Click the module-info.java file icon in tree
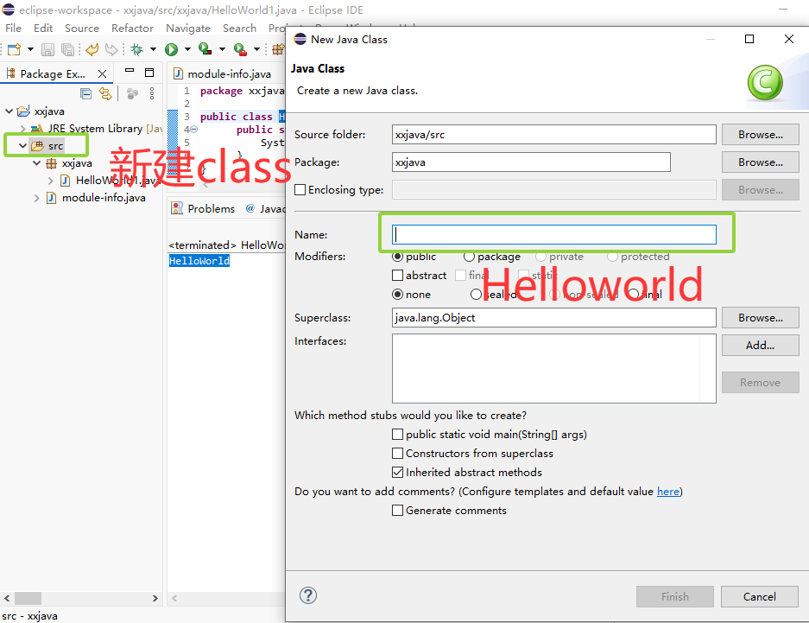This screenshot has width=809, height=623. pos(52,198)
